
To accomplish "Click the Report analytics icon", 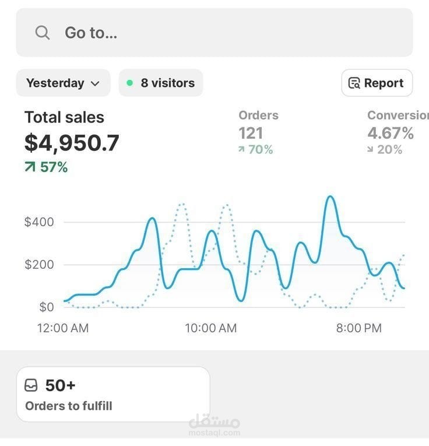I will [x=354, y=83].
